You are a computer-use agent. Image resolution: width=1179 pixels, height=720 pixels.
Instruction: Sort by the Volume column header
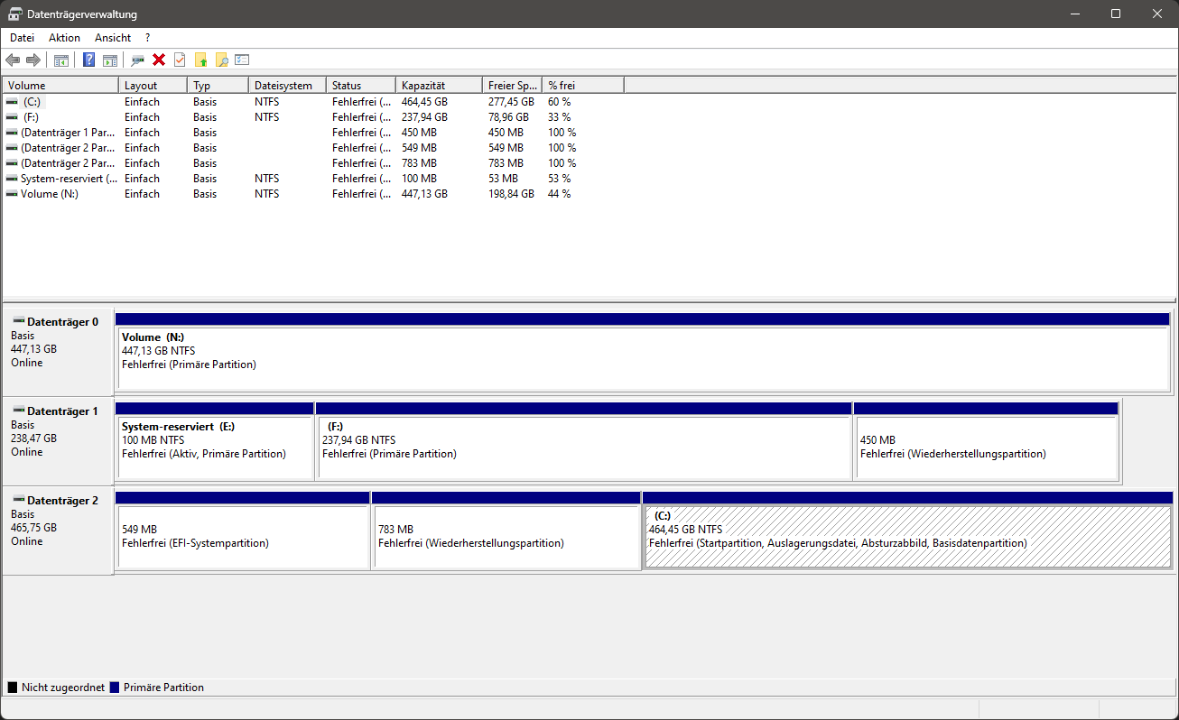pos(60,86)
